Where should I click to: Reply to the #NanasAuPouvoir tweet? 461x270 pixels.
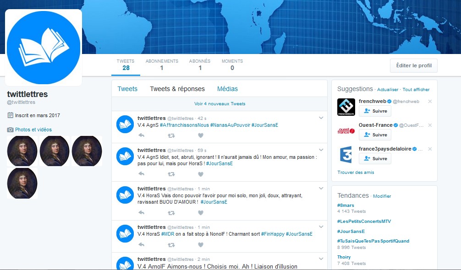142,135
